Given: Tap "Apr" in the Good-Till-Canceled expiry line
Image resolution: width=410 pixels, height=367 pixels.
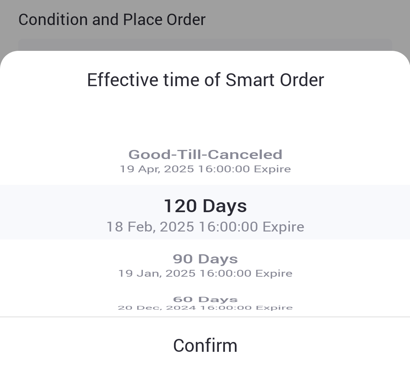Looking at the screenshot, I should tap(149, 169).
